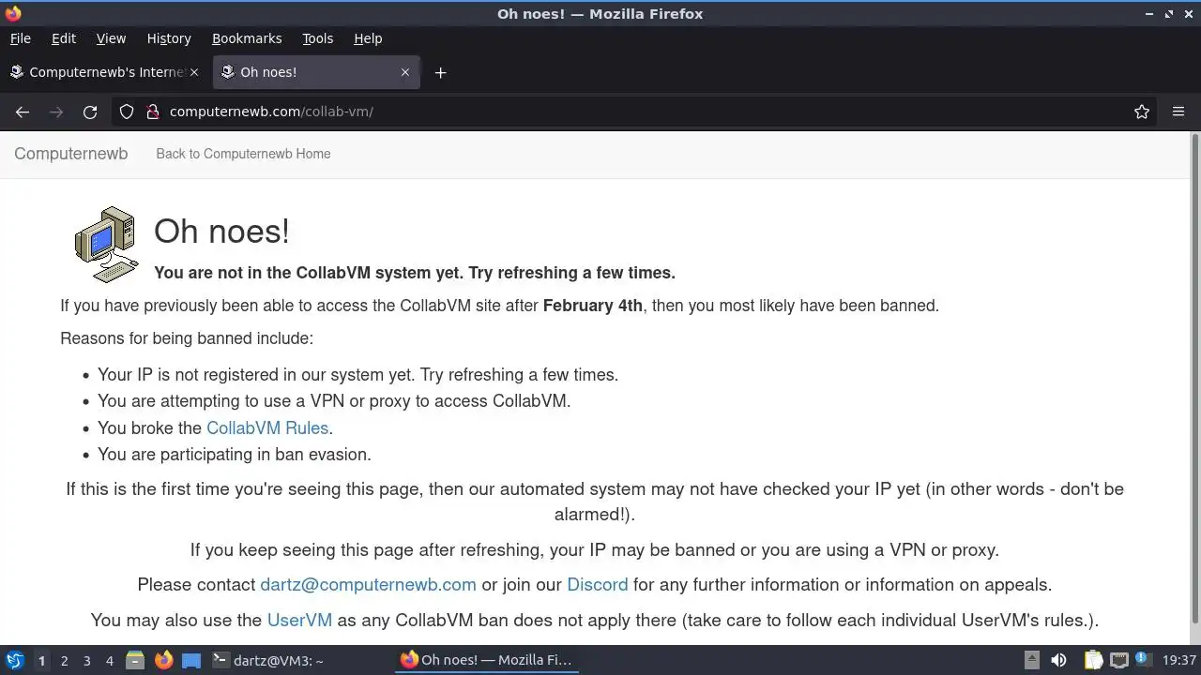
Task: Open the Firefox hamburger menu
Action: (x=1178, y=112)
